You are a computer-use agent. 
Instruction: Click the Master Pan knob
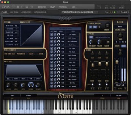point(120,53)
